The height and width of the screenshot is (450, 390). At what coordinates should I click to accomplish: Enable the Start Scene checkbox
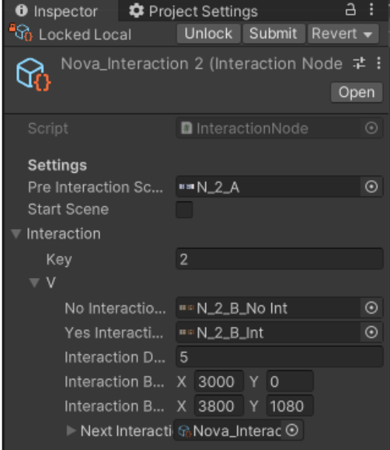[x=184, y=210]
